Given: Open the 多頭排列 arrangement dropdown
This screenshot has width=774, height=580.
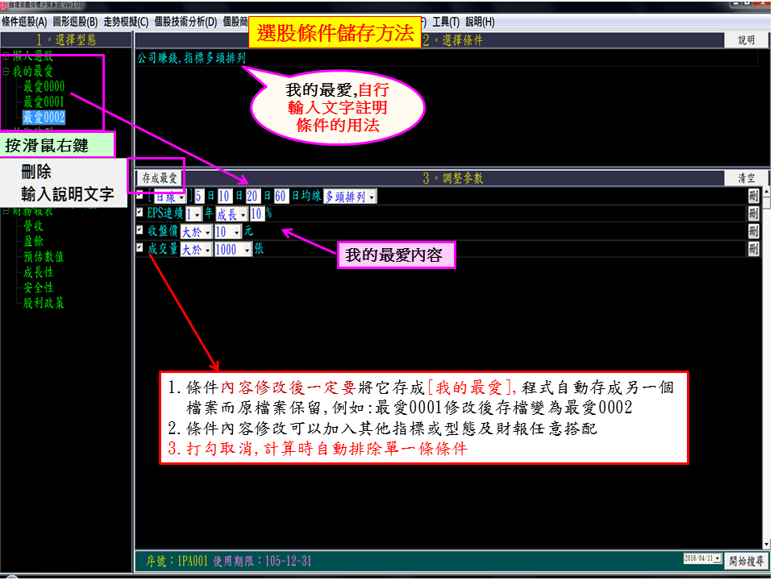Looking at the screenshot, I should click(350, 197).
